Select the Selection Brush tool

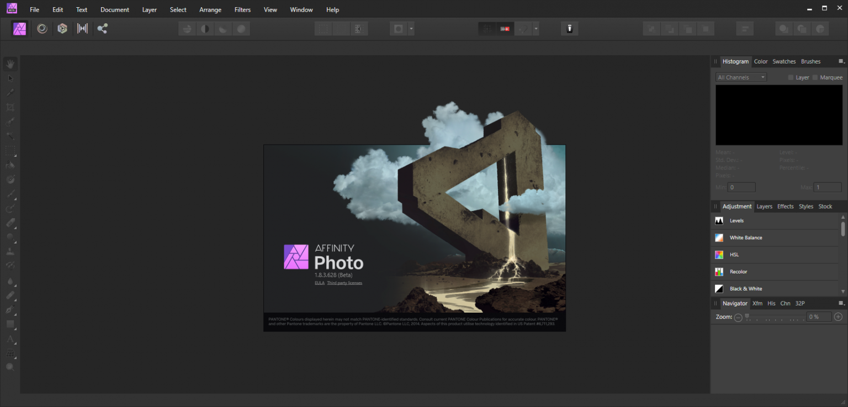coord(10,121)
